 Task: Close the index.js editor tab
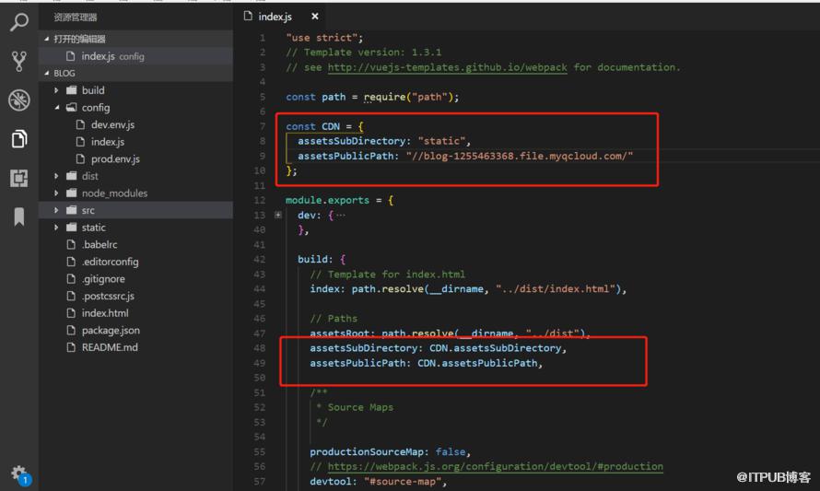pyautogui.click(x=315, y=17)
